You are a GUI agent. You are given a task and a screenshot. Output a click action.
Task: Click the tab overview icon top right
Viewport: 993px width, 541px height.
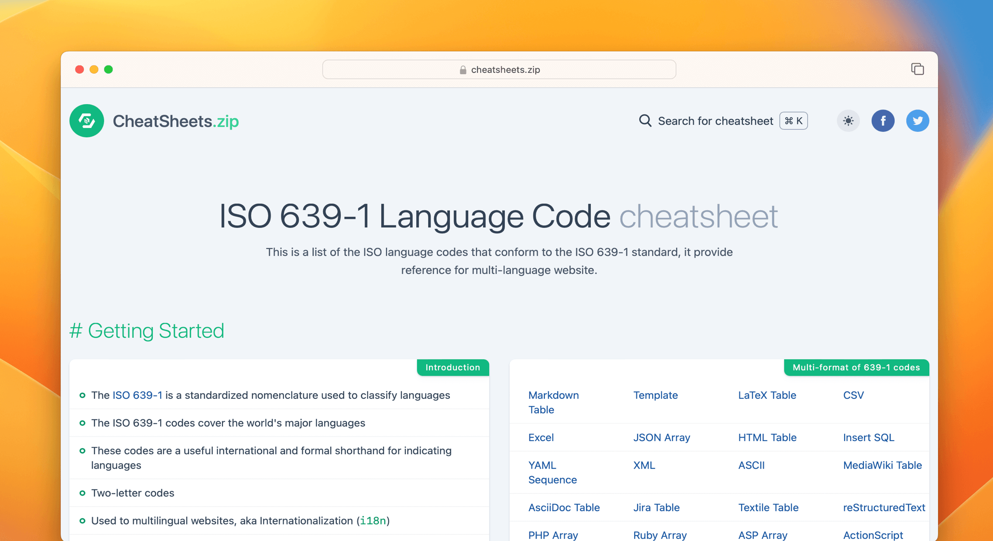point(918,69)
